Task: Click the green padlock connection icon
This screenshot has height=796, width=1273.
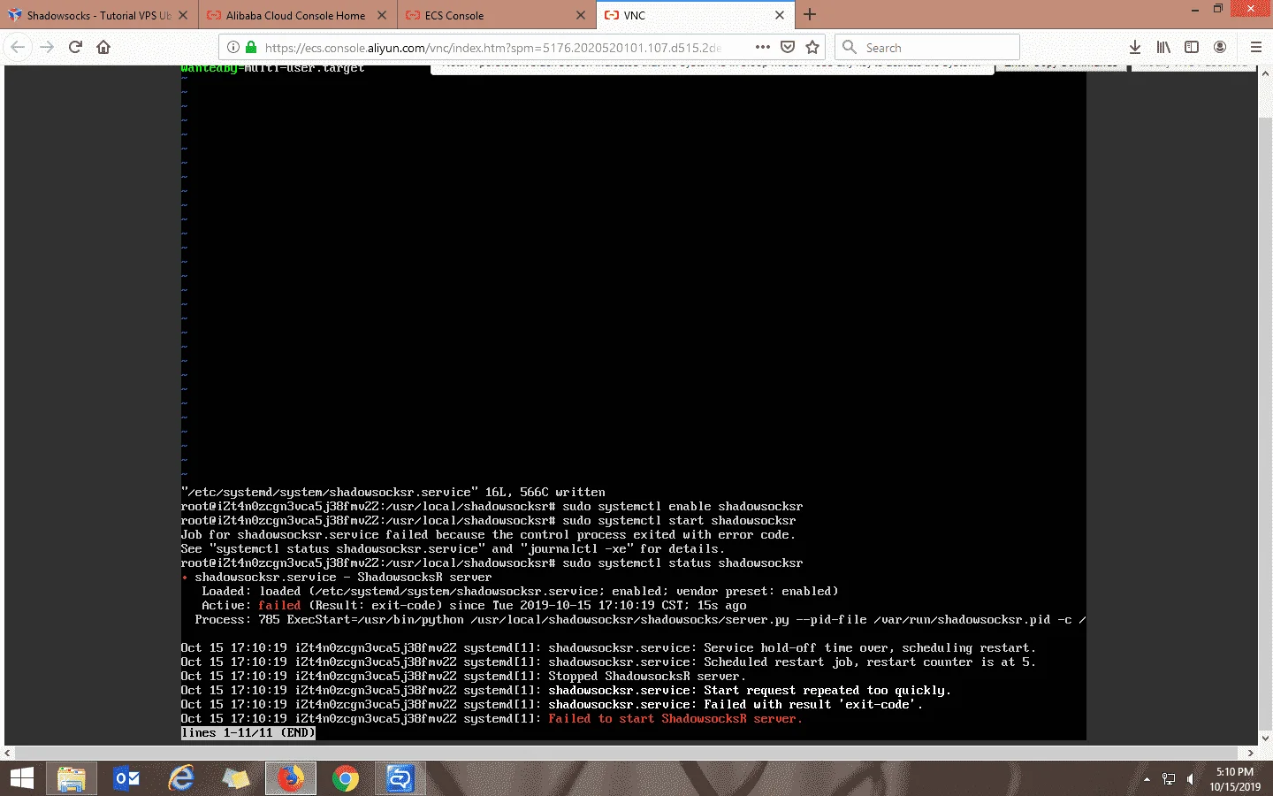Action: 251,48
